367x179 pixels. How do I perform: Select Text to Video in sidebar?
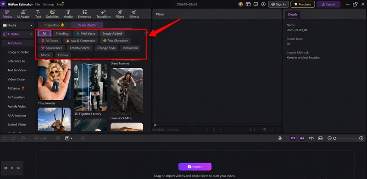click(17, 70)
